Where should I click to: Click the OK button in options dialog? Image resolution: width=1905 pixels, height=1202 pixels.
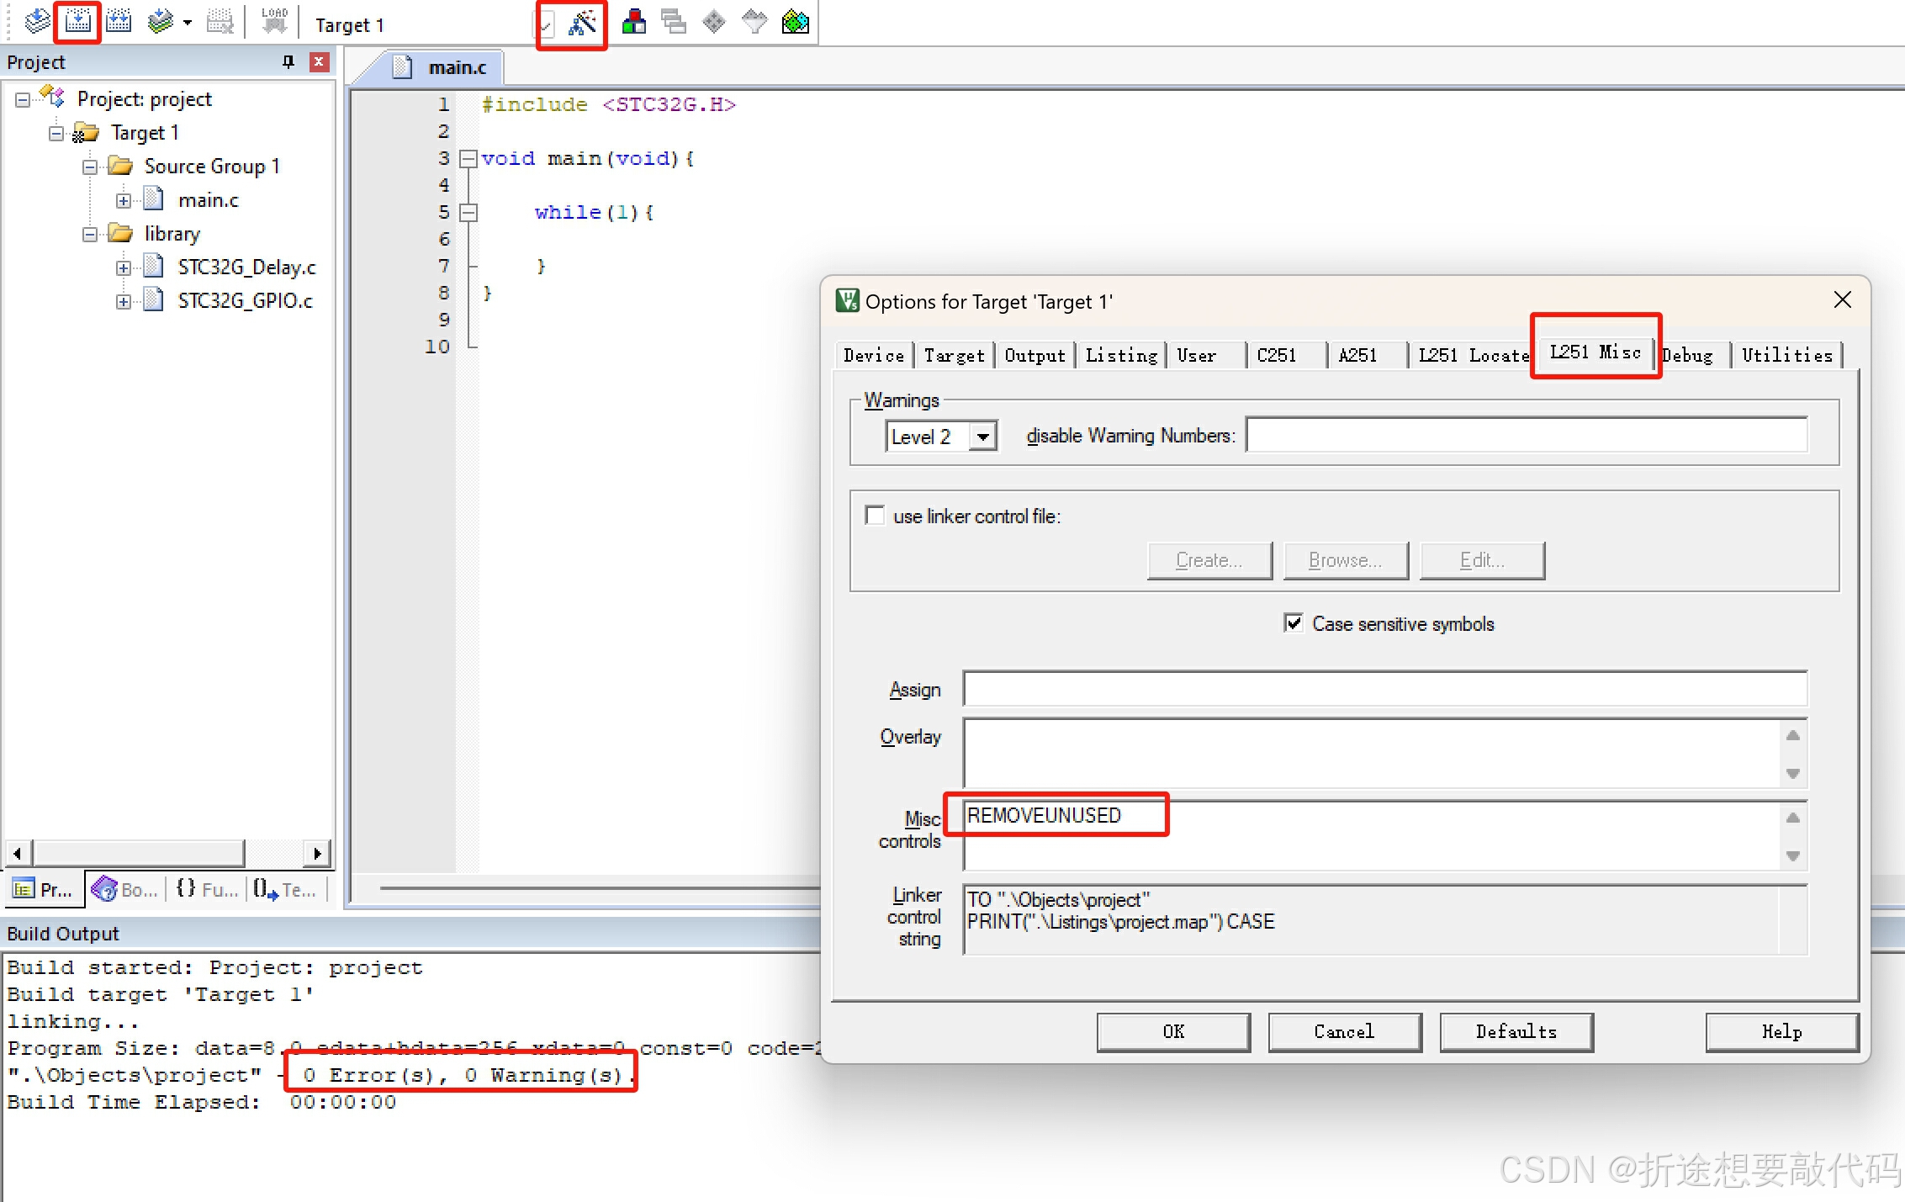[x=1172, y=1031]
